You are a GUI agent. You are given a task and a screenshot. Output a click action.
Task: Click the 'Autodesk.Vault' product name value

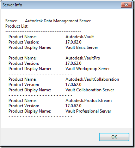(80, 37)
